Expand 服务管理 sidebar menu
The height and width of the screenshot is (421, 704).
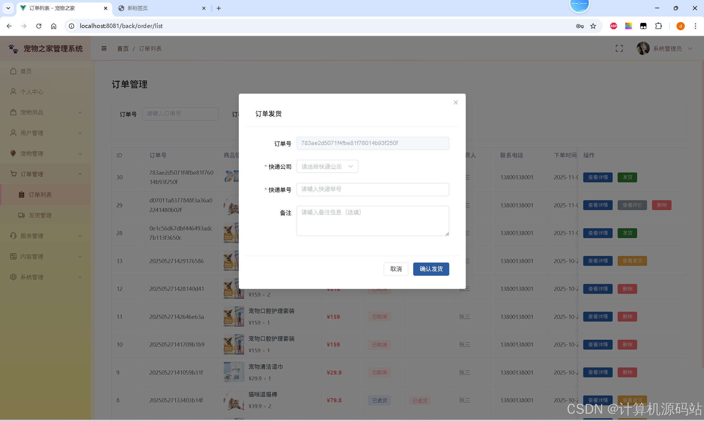[x=45, y=236]
